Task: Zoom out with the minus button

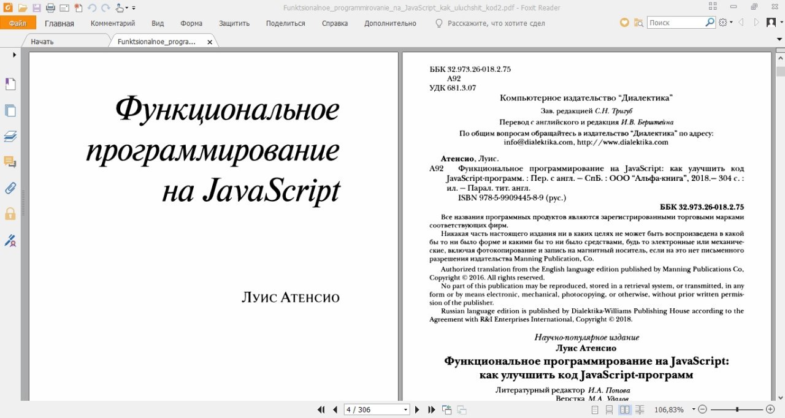Action: (703, 409)
